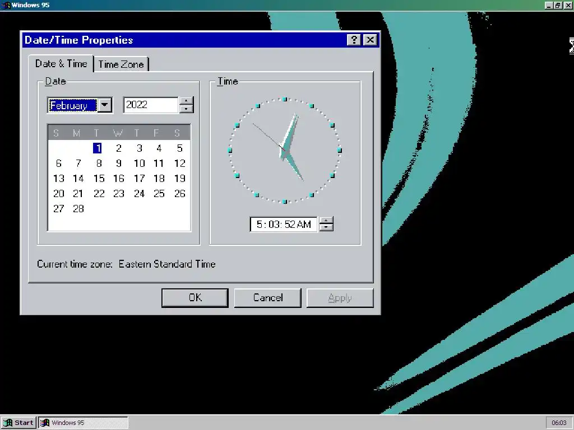
Task: Increase the time with the up spinner
Action: click(326, 220)
